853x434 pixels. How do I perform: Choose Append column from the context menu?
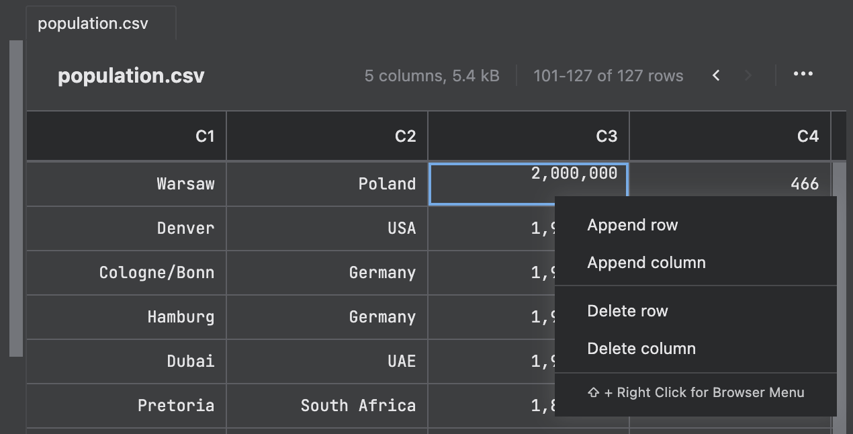[646, 262]
